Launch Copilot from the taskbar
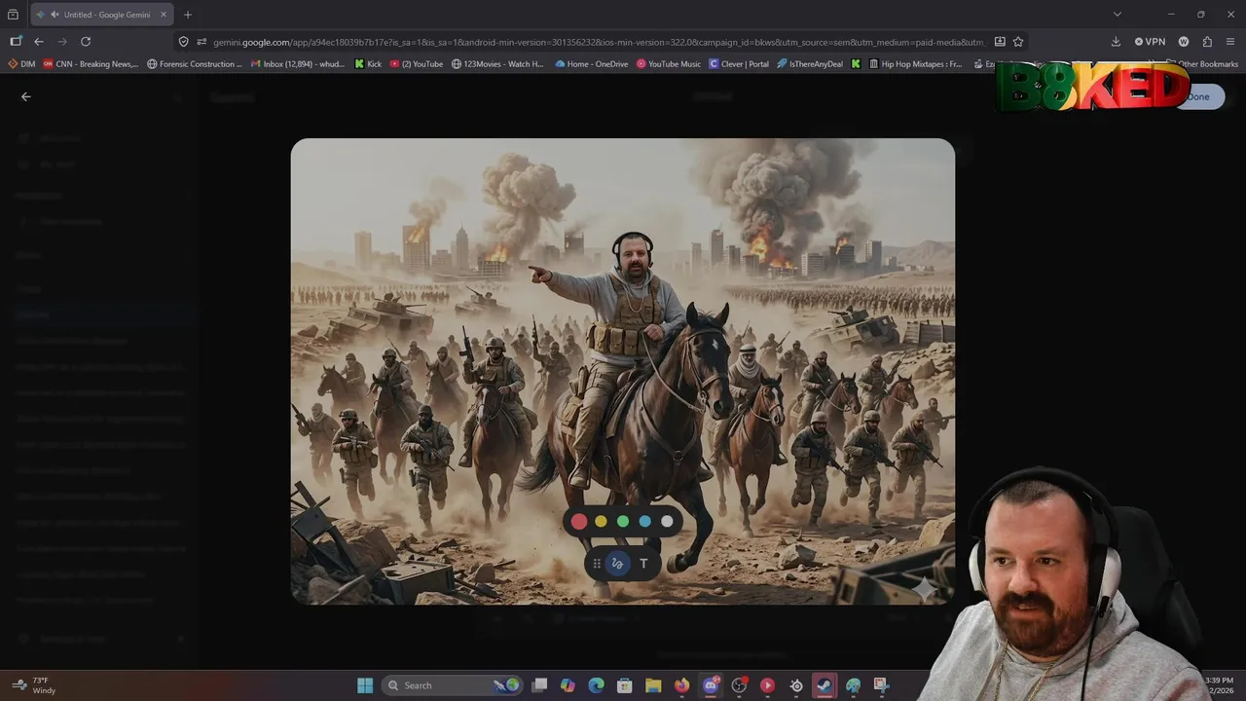The height and width of the screenshot is (701, 1246). (x=568, y=685)
